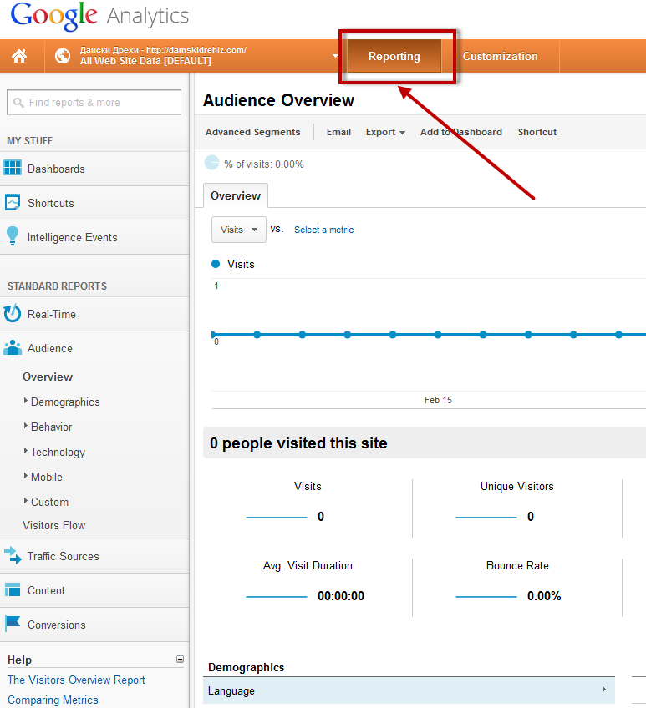Viewport: 646px width, 708px height.
Task: Click the Real-Time clock icon
Action: pos(13,314)
